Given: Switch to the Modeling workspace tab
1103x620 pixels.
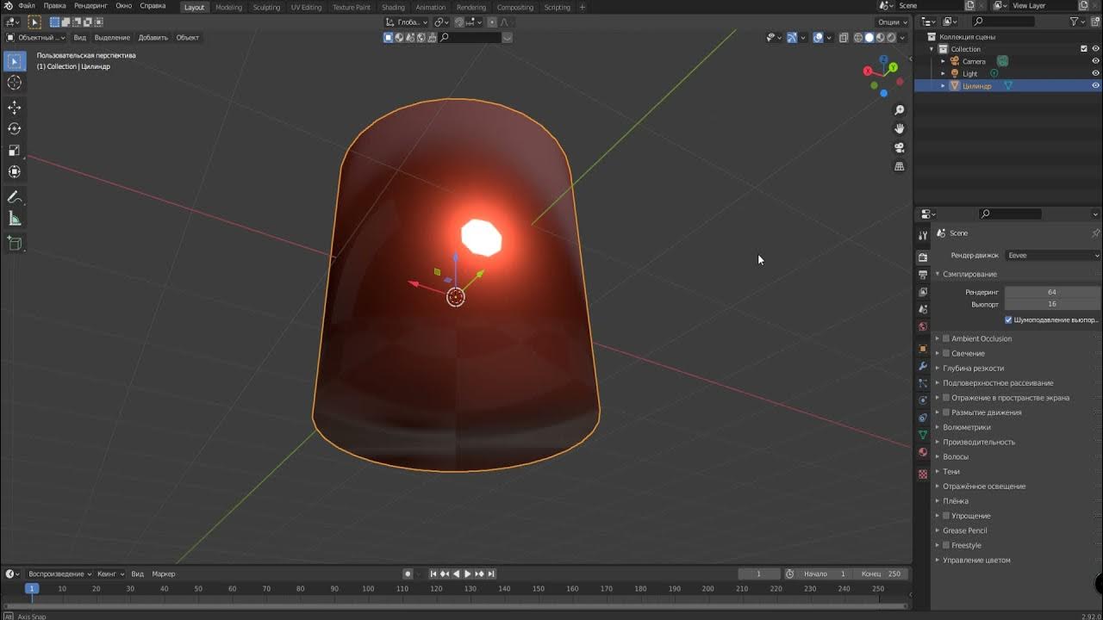Looking at the screenshot, I should point(228,7).
